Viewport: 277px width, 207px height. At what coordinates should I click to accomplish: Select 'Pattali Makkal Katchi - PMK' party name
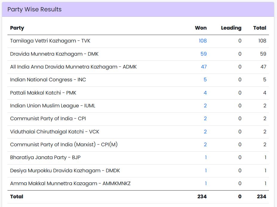43,93
